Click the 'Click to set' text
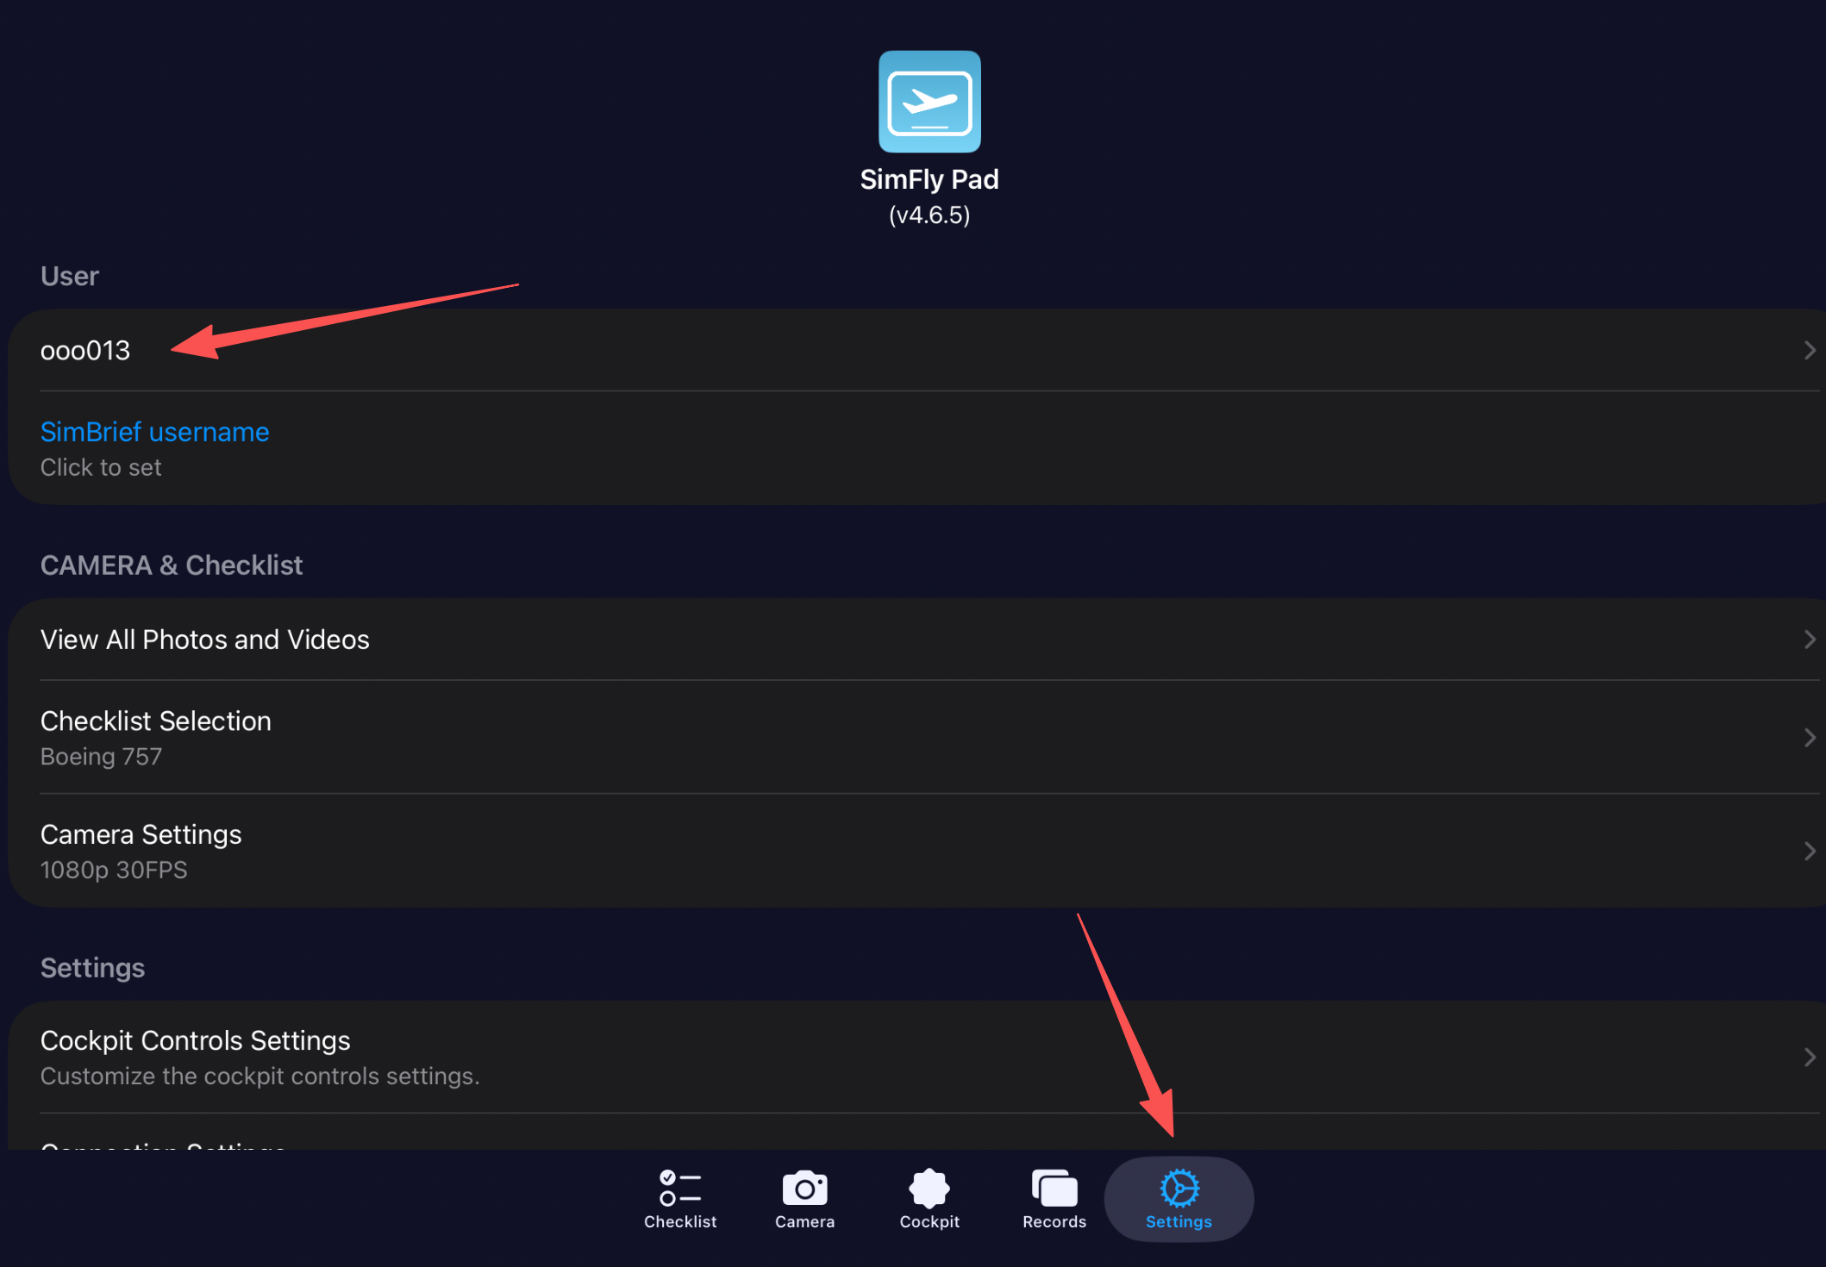The width and height of the screenshot is (1826, 1267). click(101, 467)
